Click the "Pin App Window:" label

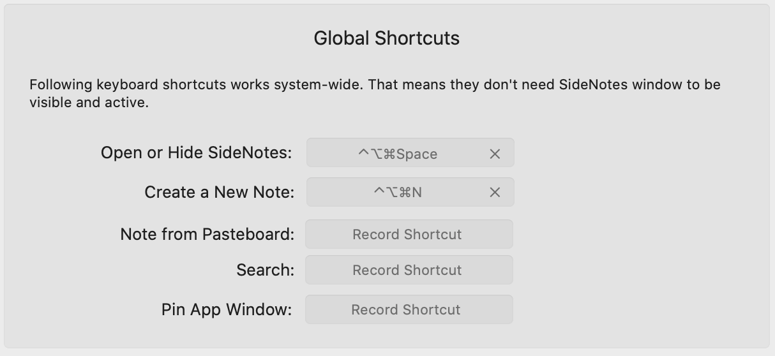227,309
